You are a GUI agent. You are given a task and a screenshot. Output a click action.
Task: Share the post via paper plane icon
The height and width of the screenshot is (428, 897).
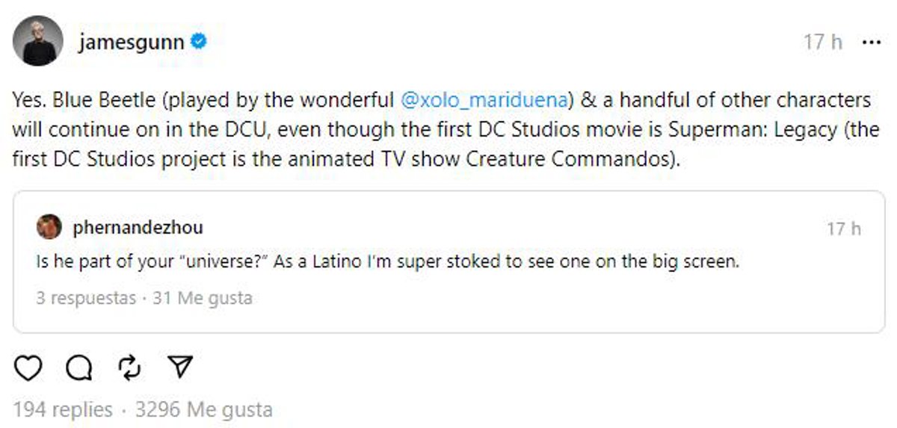tap(180, 367)
